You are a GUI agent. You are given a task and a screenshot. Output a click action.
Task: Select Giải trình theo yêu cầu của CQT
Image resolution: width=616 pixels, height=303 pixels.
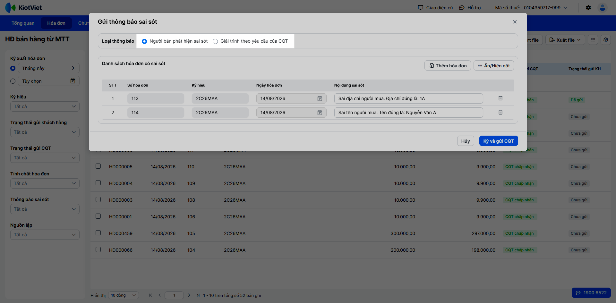tap(215, 41)
